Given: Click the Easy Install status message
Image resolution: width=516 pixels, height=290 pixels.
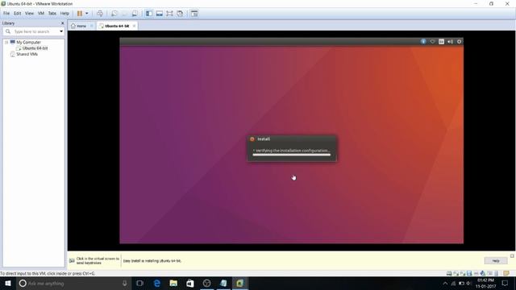Looking at the screenshot, I should 152,261.
